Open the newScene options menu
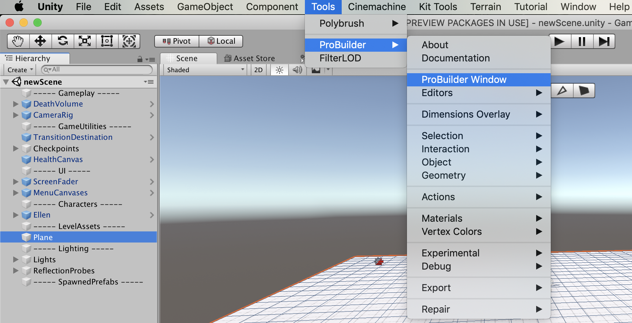Viewport: 632px width, 323px height. (x=149, y=82)
